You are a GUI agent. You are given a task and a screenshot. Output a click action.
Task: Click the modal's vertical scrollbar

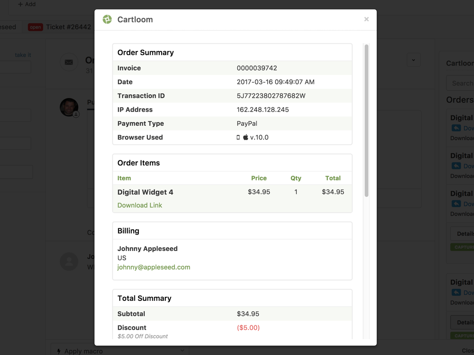[x=366, y=120]
